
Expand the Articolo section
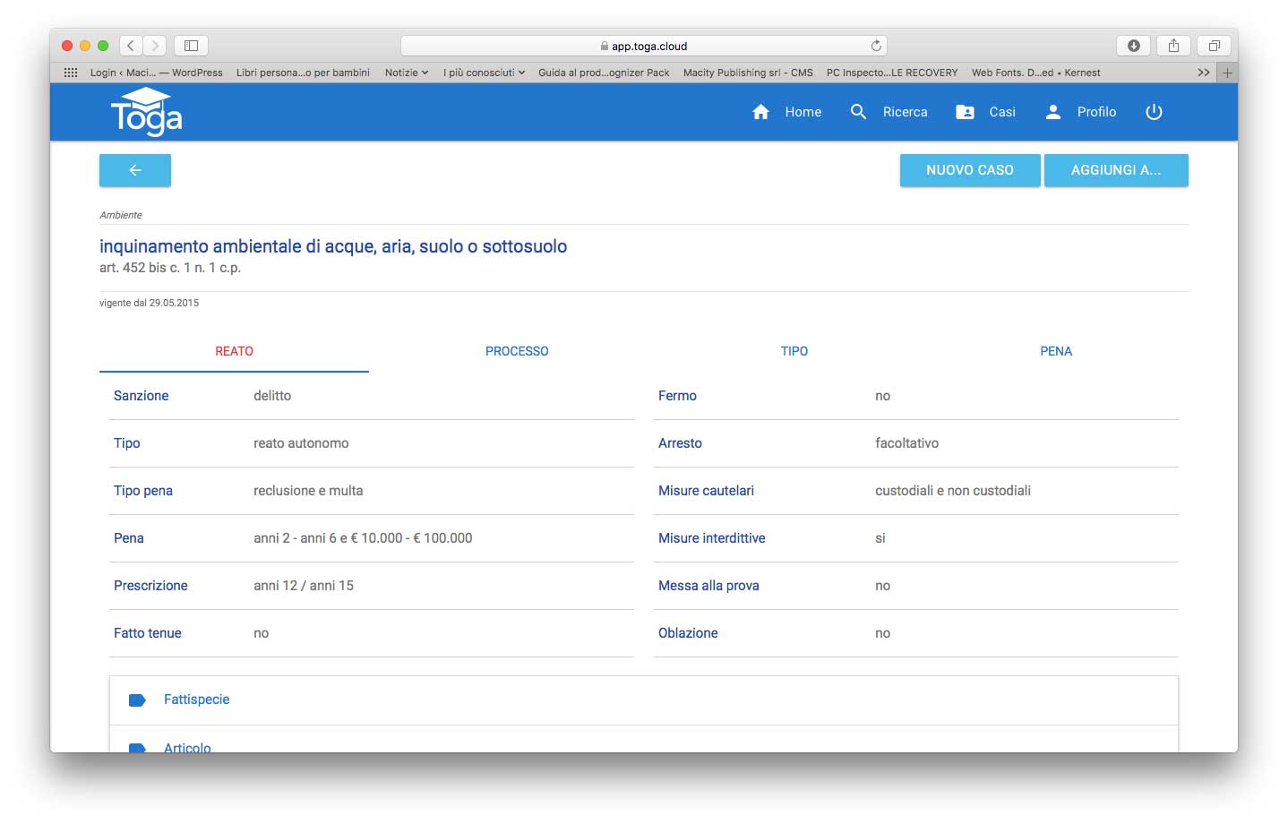pyautogui.click(x=644, y=740)
